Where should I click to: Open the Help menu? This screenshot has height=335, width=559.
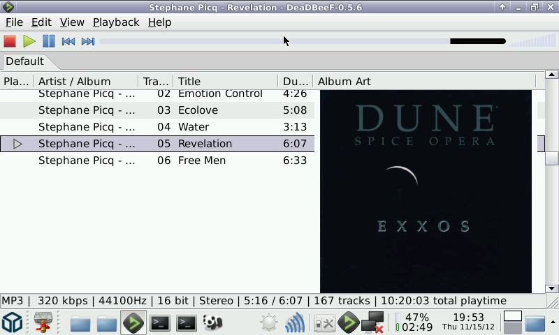pyautogui.click(x=160, y=22)
